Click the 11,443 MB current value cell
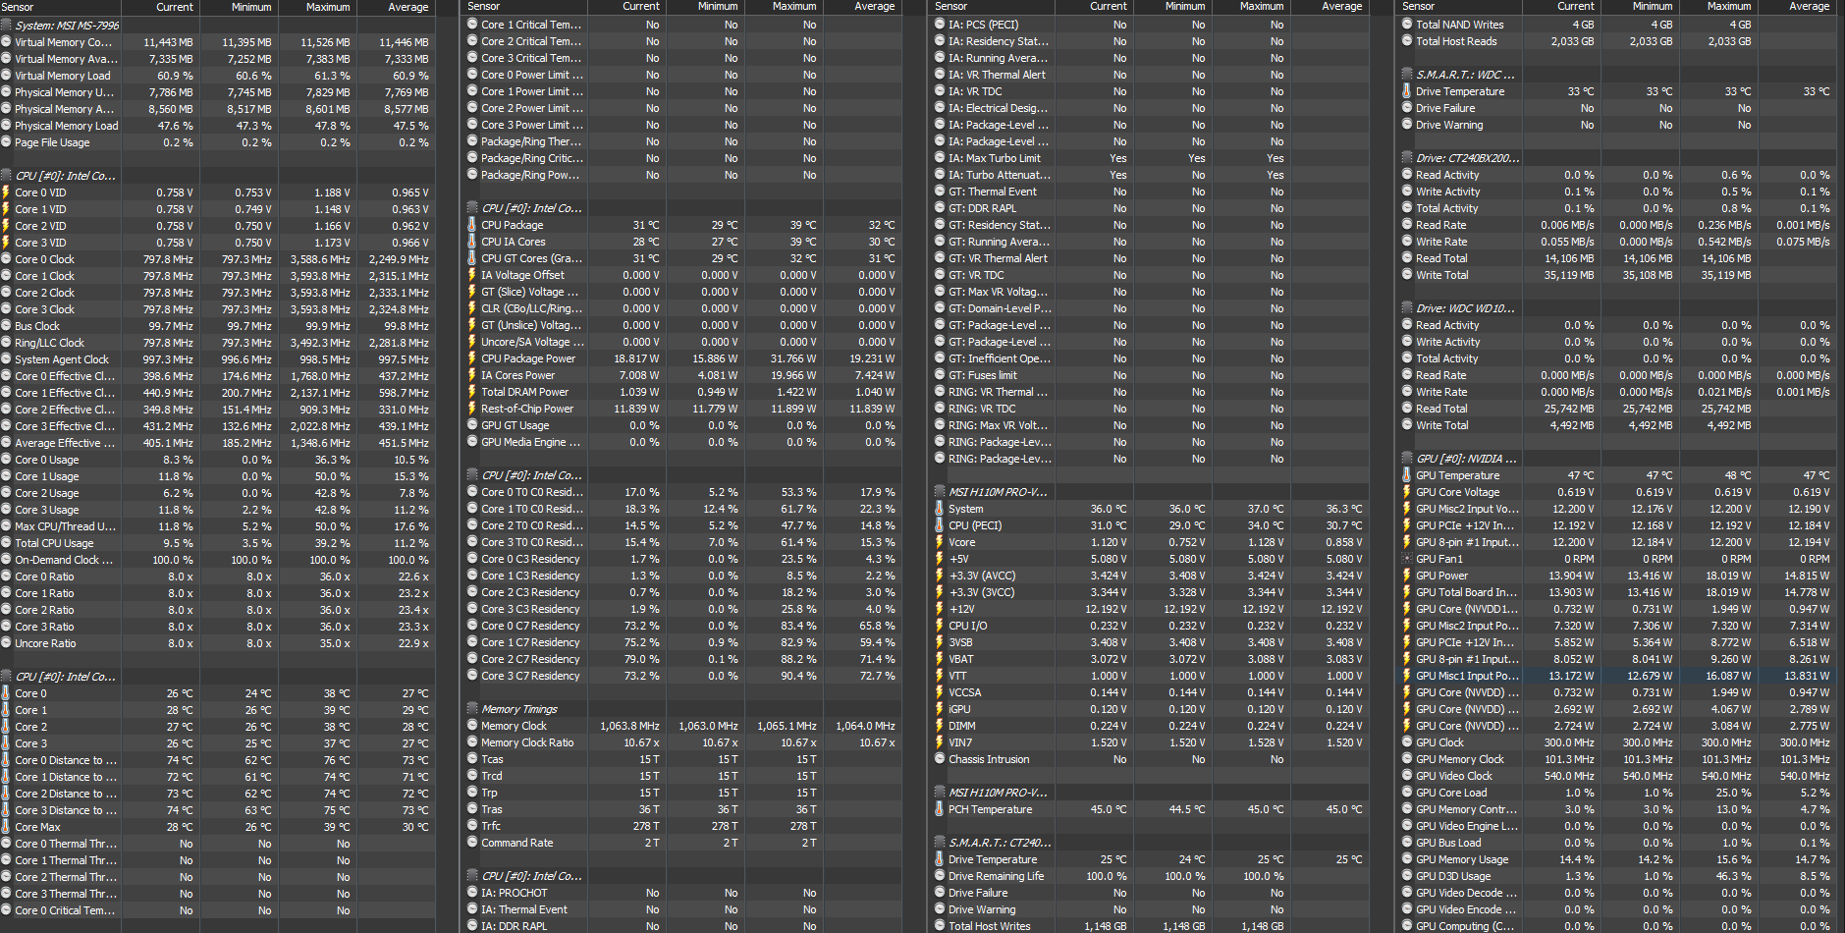The width and height of the screenshot is (1845, 933). (x=161, y=42)
